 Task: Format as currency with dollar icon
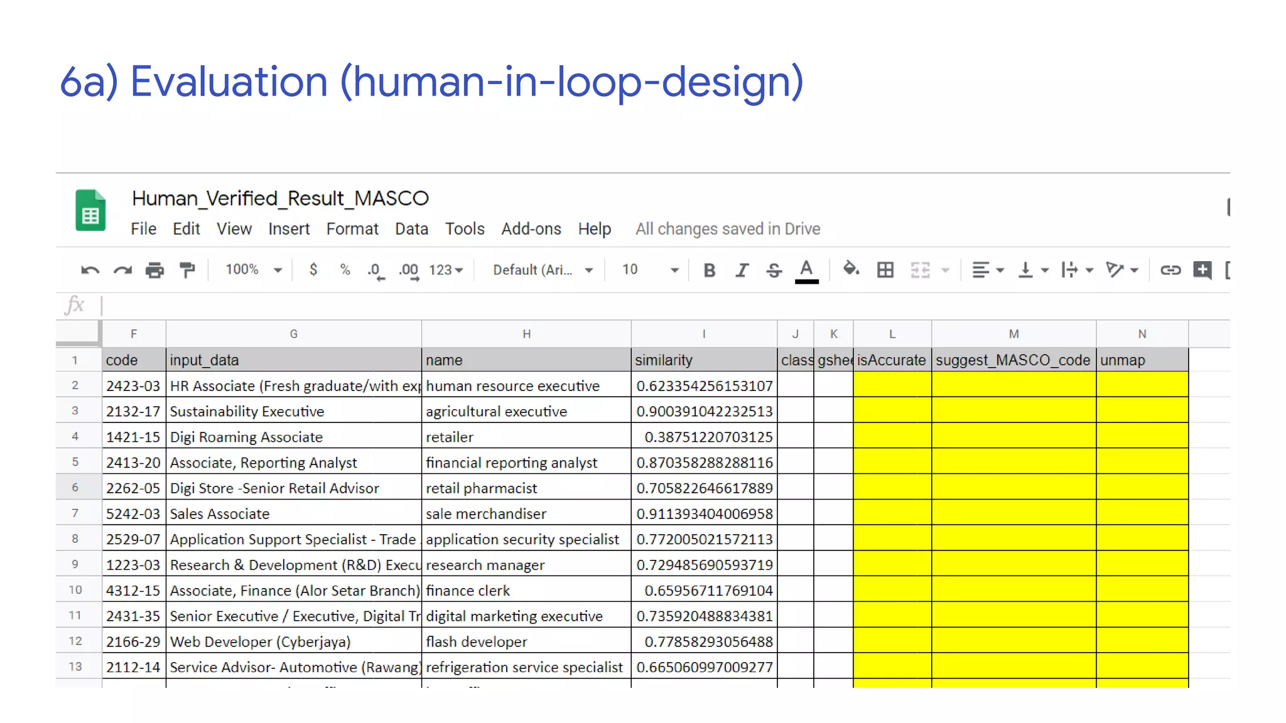point(313,270)
